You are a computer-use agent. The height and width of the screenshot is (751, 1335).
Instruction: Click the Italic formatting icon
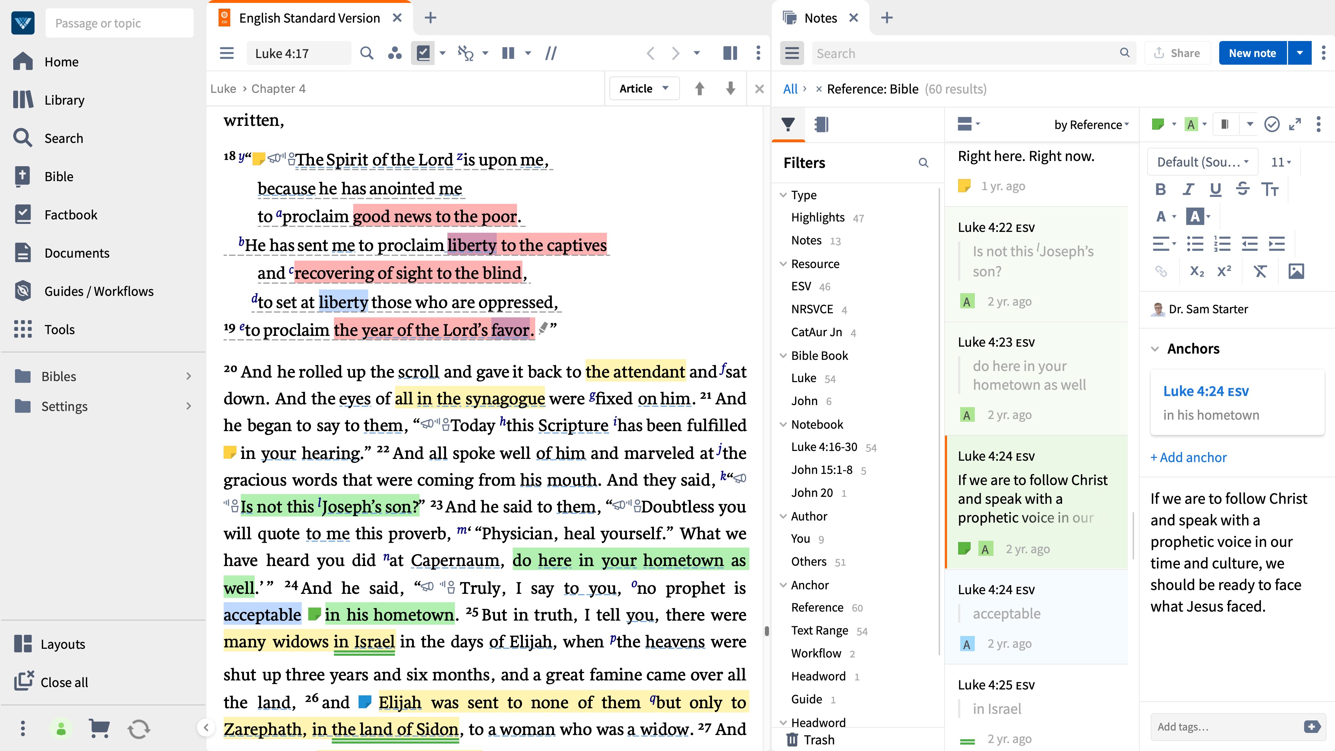click(1188, 189)
